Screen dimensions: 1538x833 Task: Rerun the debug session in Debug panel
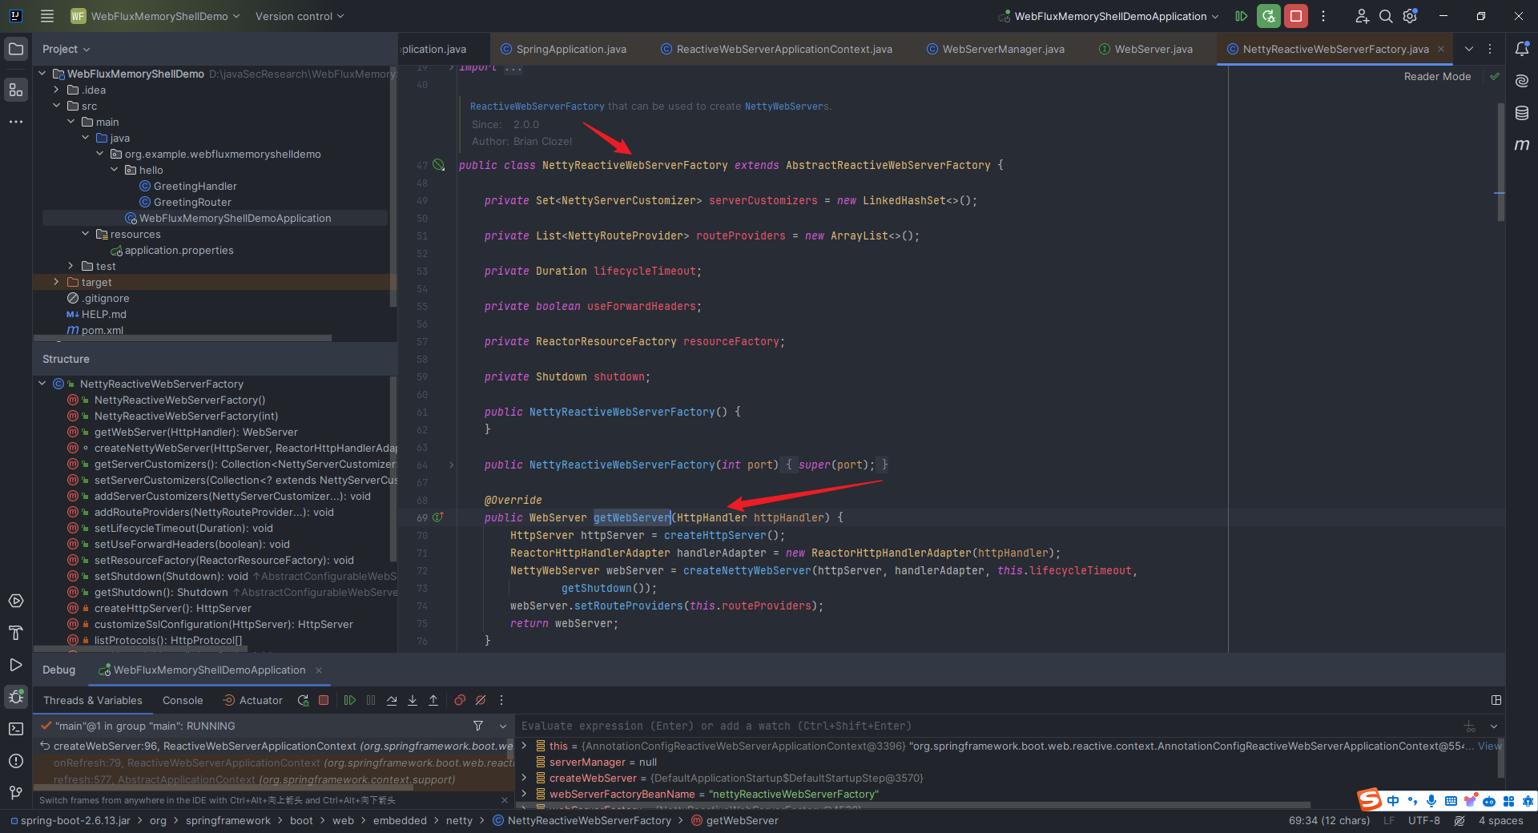[x=303, y=700]
